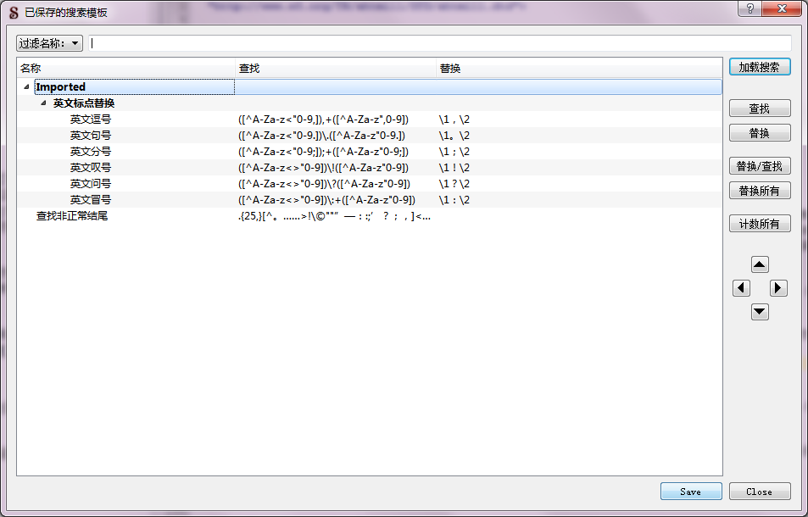Click the Sigil app icon in title bar
The width and height of the screenshot is (808, 517).
coord(13,13)
